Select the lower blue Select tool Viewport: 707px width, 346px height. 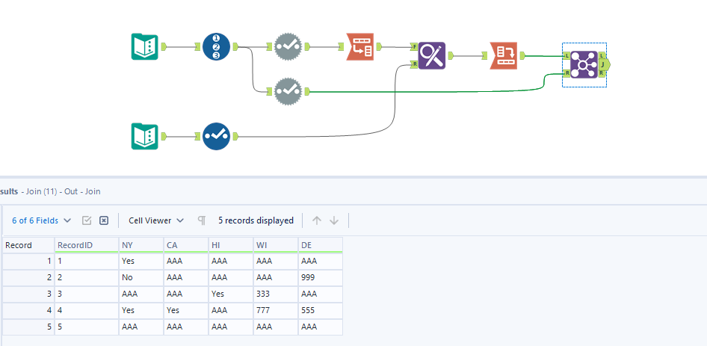tap(216, 137)
